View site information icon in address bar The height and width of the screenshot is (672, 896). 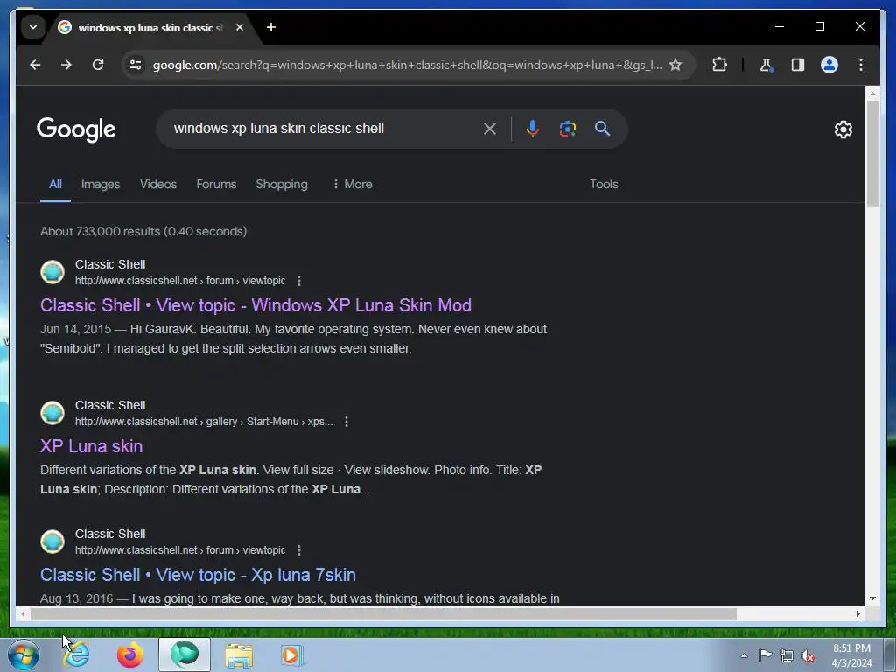[x=136, y=65]
